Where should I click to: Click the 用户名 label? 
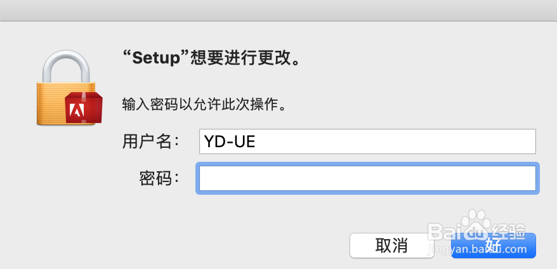[x=150, y=141]
